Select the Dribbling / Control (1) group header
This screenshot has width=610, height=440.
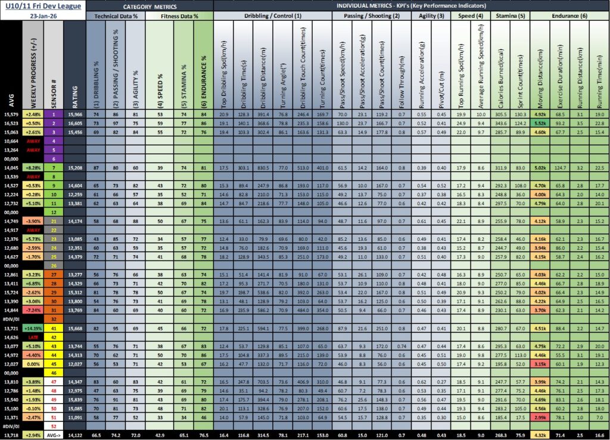[276, 16]
